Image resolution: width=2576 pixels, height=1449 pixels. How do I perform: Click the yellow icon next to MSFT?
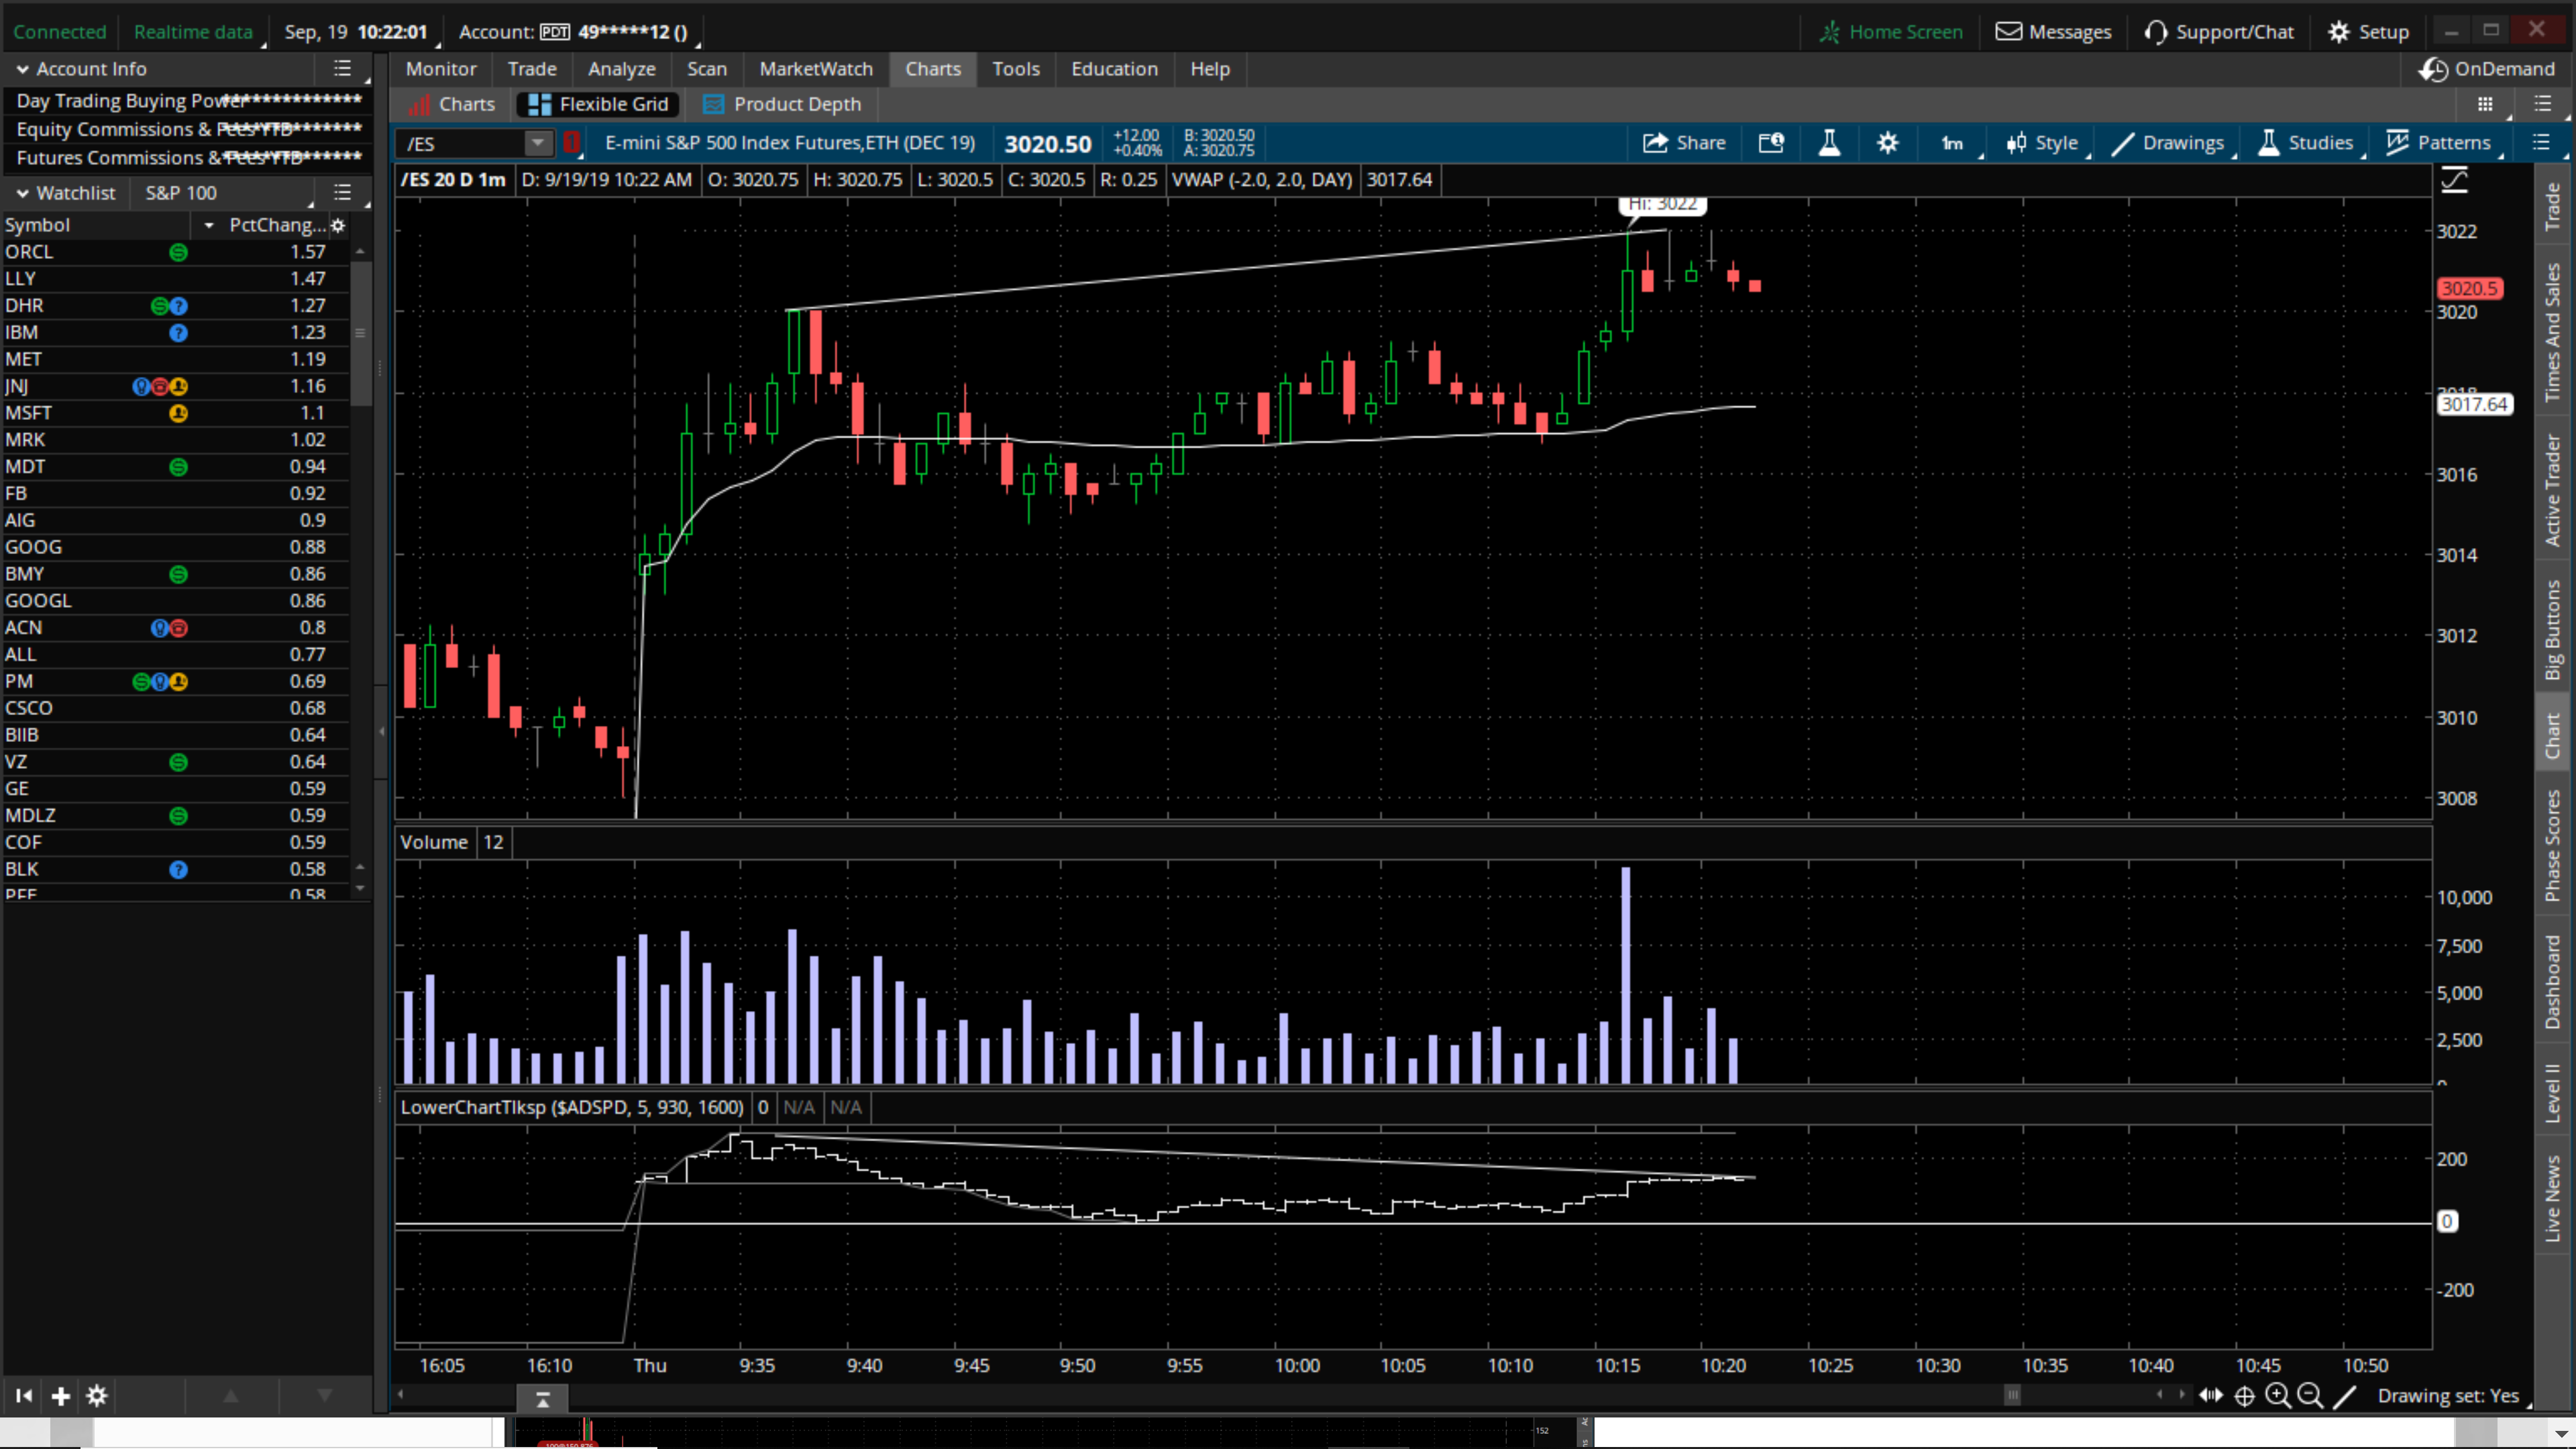click(x=178, y=413)
